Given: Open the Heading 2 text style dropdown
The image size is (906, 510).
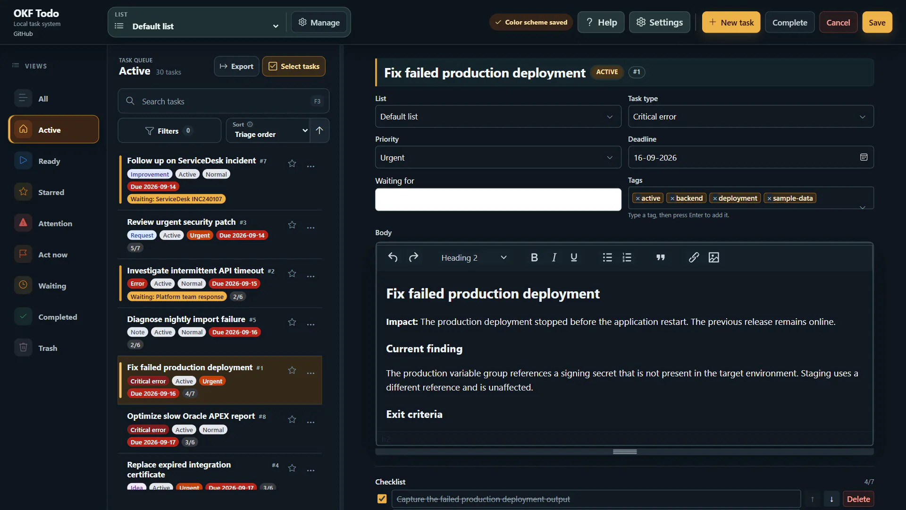Looking at the screenshot, I should (474, 257).
